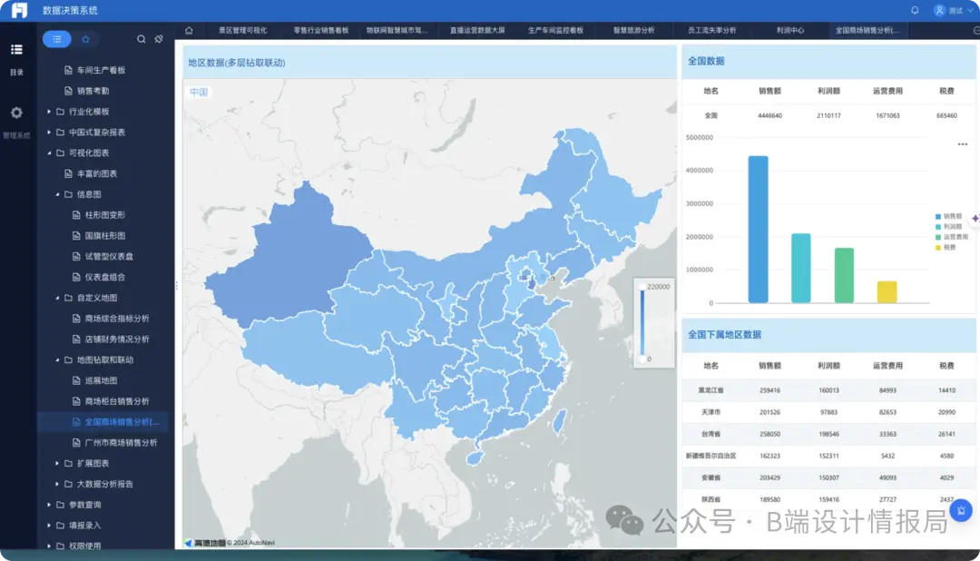
Task: Click the 目录 list icon in sidebar
Action: (16, 50)
